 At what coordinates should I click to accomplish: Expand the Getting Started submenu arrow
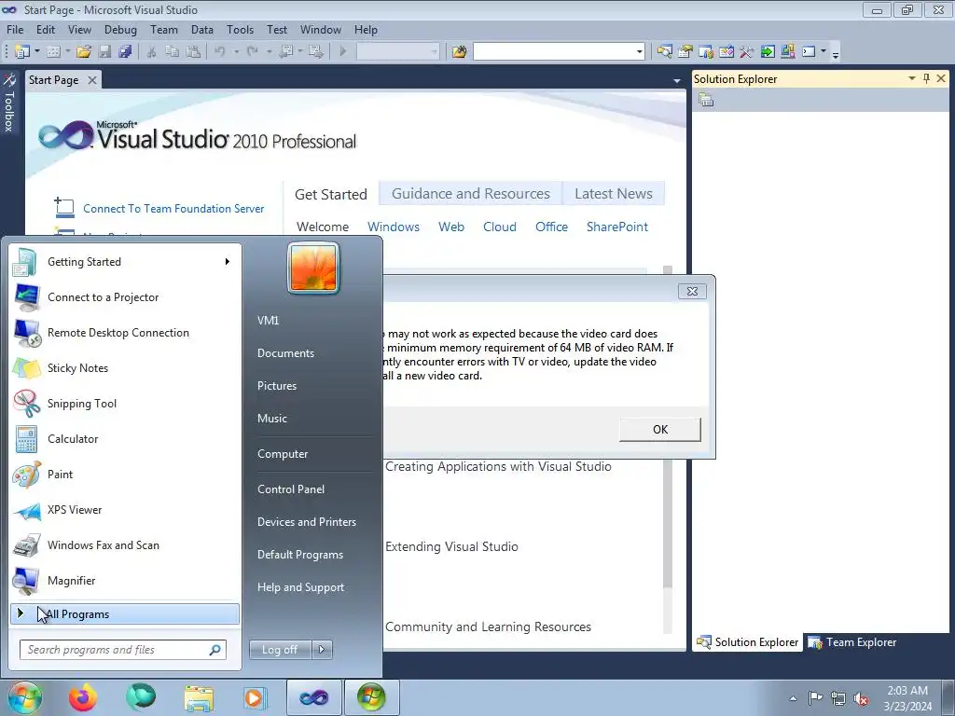click(228, 262)
